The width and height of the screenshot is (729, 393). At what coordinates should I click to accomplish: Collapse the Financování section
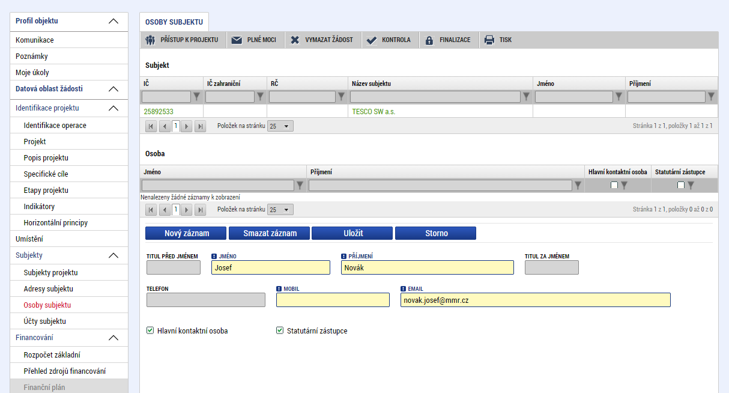[113, 338]
